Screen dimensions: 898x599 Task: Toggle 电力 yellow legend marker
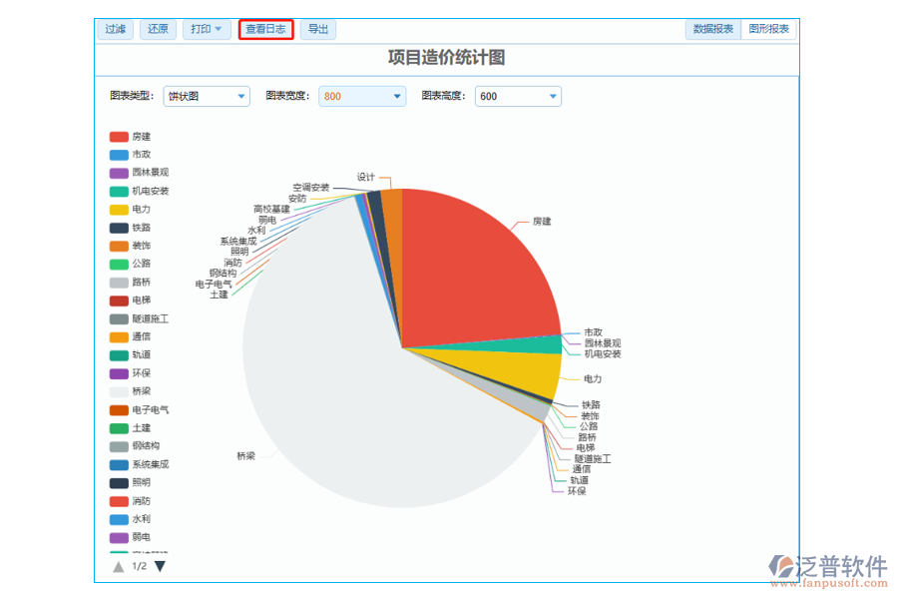pyautogui.click(x=119, y=210)
